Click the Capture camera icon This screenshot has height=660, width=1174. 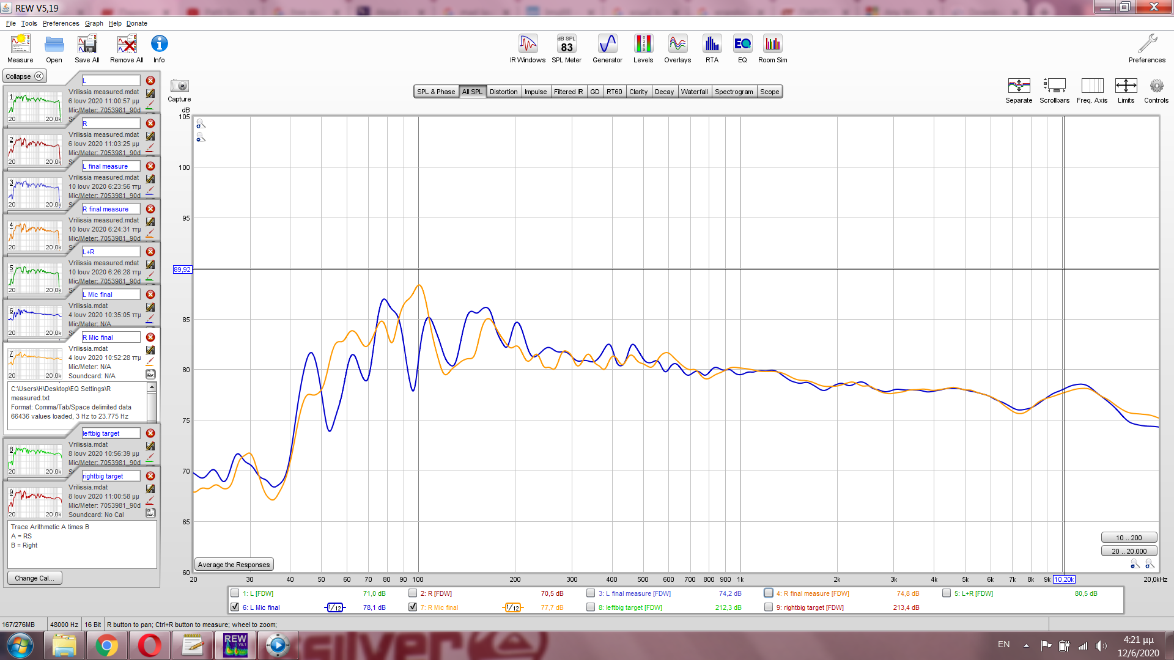click(179, 86)
